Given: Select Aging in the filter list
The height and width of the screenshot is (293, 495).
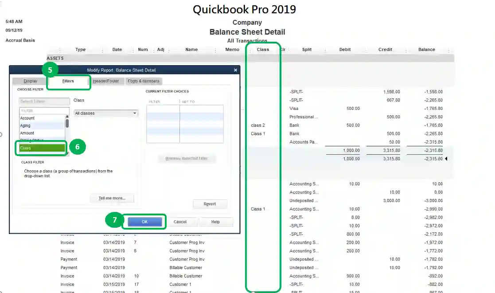Looking at the screenshot, I should tap(42, 125).
